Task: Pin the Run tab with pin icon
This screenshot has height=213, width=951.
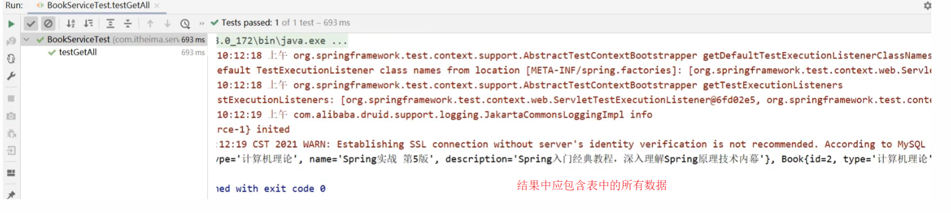Action: click(11, 195)
